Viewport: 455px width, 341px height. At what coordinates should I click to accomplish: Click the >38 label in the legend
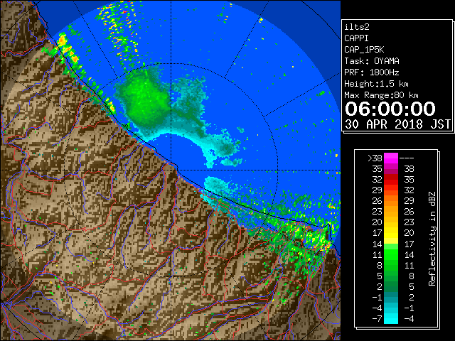375,158
